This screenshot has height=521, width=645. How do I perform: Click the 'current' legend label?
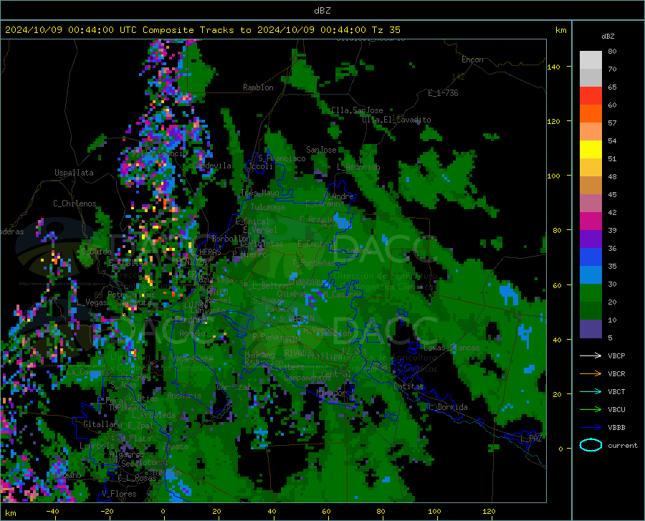[623, 445]
